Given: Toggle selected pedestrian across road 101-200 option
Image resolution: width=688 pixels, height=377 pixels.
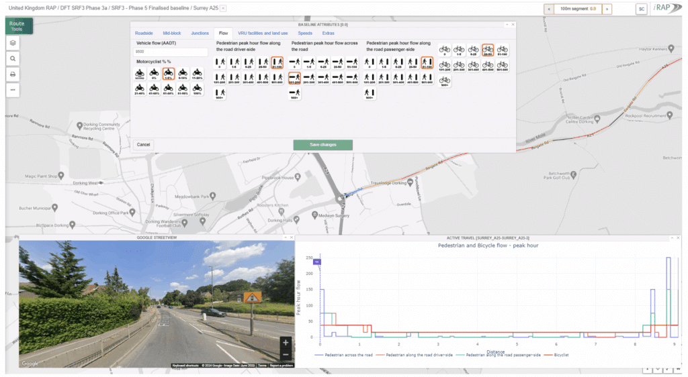Looking at the screenshot, I should [x=294, y=78].
